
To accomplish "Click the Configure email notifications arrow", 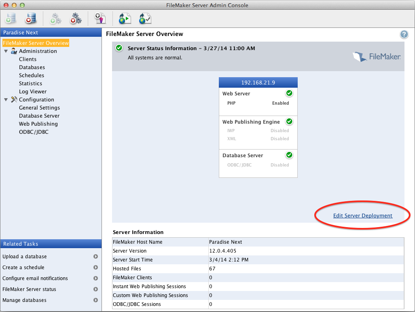I will pyautogui.click(x=96, y=278).
